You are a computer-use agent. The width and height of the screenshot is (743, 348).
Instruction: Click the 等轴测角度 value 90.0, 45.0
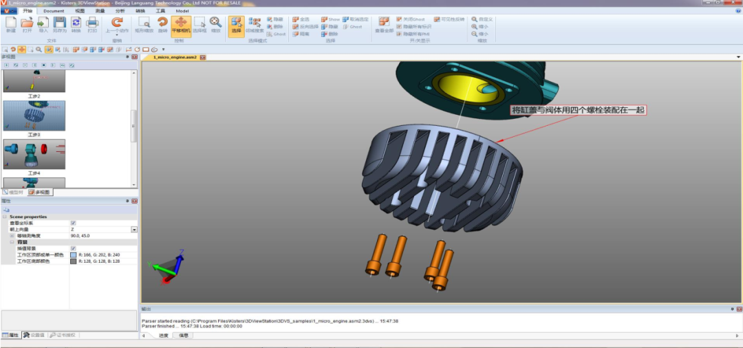point(80,235)
